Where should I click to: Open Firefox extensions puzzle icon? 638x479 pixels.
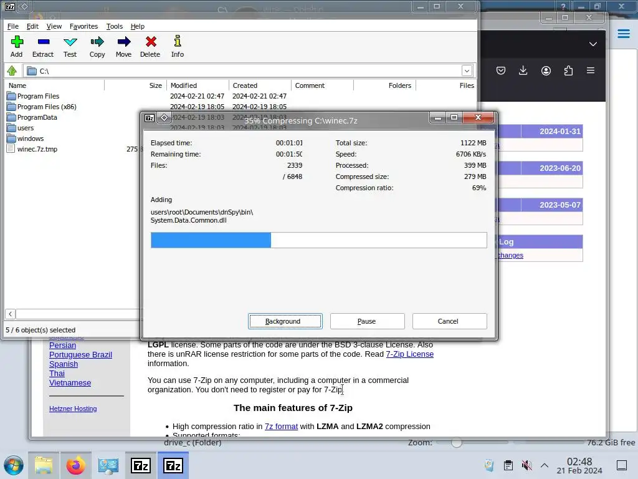point(568,71)
